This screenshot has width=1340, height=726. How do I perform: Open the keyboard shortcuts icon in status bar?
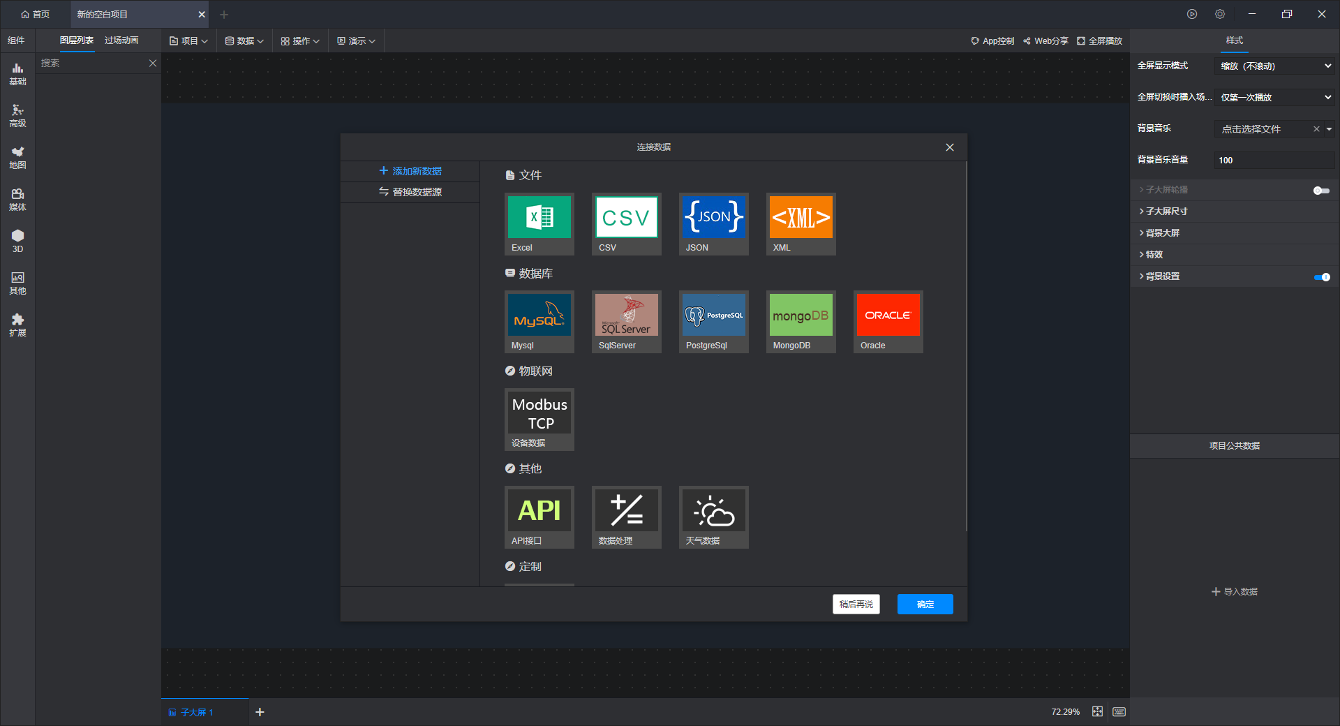(x=1119, y=711)
